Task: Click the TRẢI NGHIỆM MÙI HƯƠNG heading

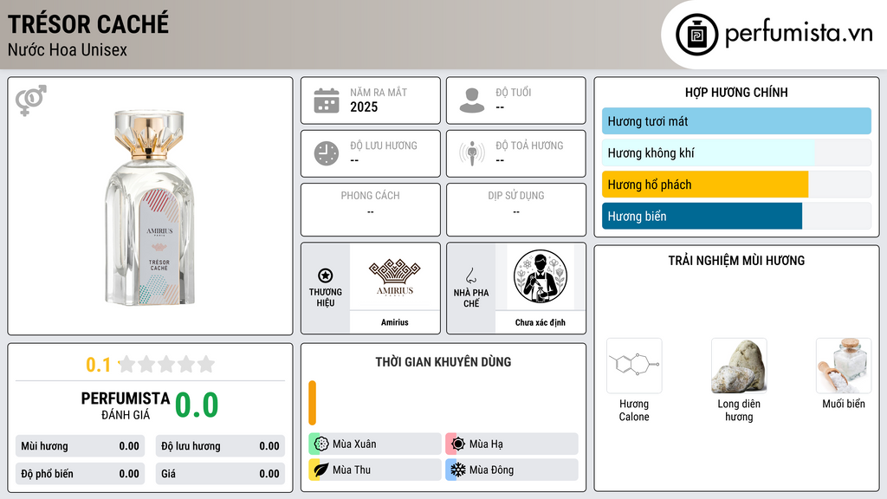Action: pos(736,260)
